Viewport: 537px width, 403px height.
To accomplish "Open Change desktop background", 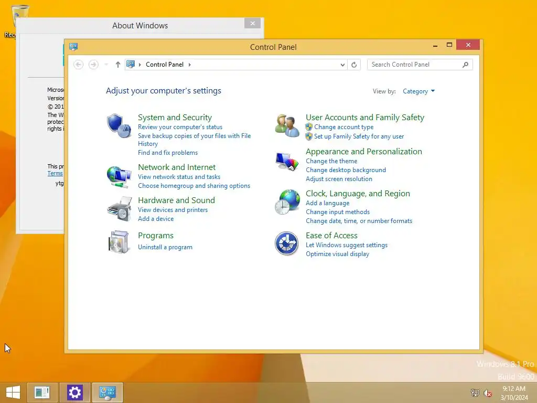I will (346, 170).
